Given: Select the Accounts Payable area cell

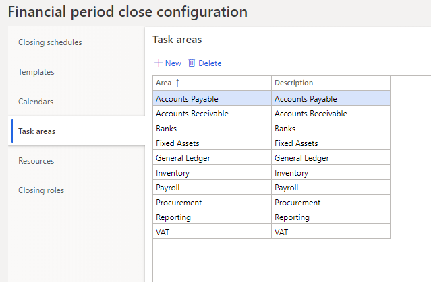Looking at the screenshot, I should [x=187, y=98].
